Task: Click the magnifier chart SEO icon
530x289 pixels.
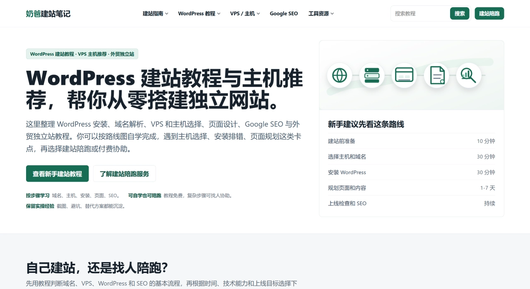Action: coord(469,75)
